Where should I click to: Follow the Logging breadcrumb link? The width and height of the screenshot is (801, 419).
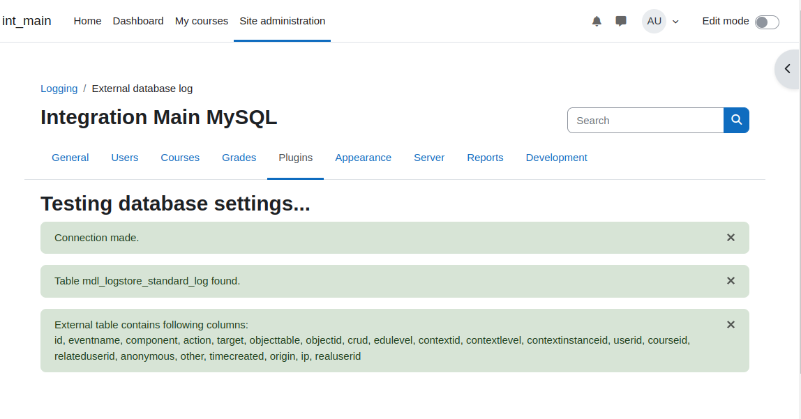click(x=59, y=89)
